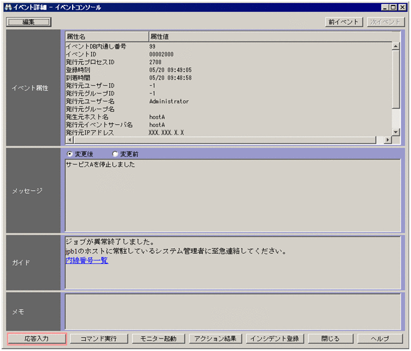This screenshot has height=351, width=411.
Task: Click the 属性値 column header
Action: coord(271,37)
